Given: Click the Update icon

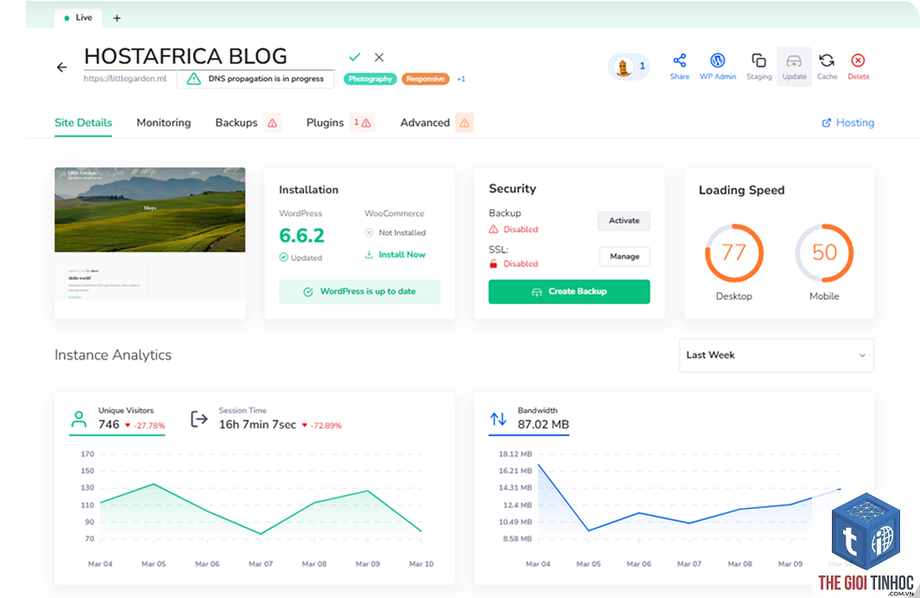Looking at the screenshot, I should pyautogui.click(x=794, y=61).
